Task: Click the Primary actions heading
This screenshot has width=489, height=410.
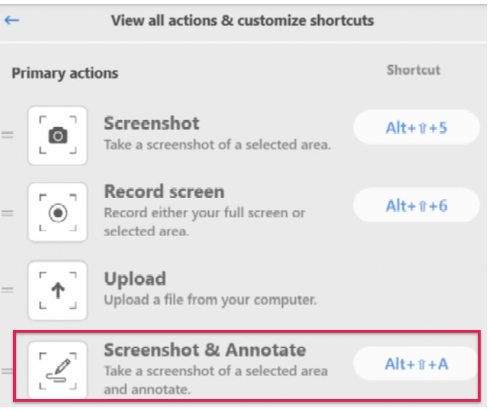Action: click(65, 73)
